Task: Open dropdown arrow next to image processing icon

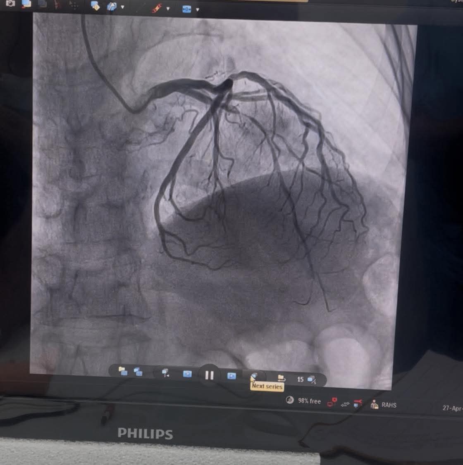Action: (x=122, y=7)
